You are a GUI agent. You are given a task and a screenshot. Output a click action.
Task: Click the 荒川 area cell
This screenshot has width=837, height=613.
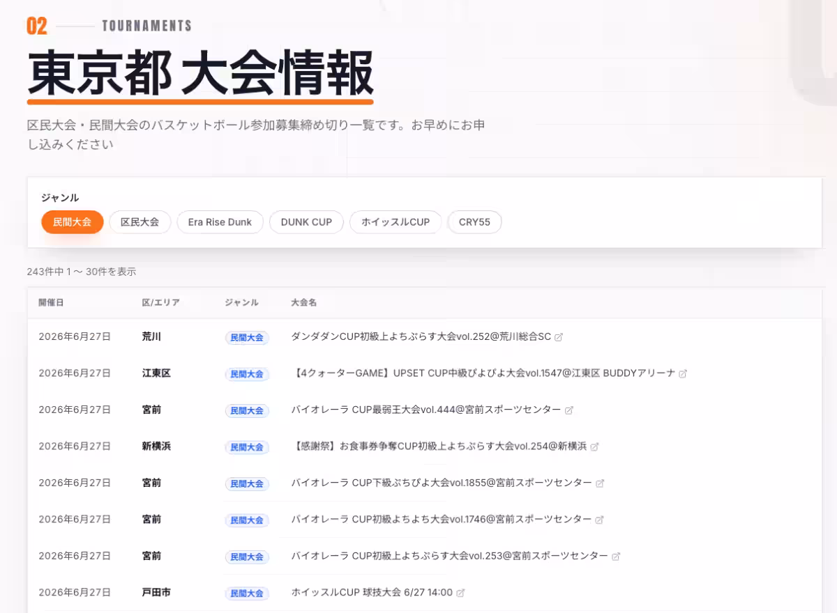coord(151,336)
